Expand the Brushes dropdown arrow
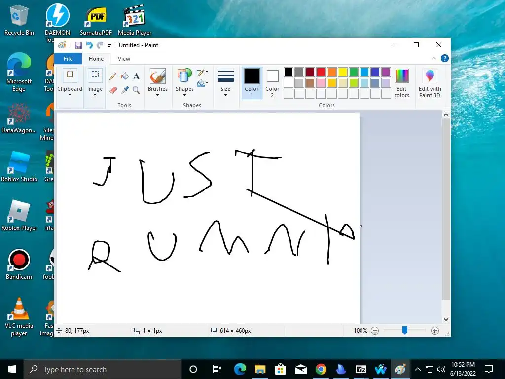 [x=158, y=95]
